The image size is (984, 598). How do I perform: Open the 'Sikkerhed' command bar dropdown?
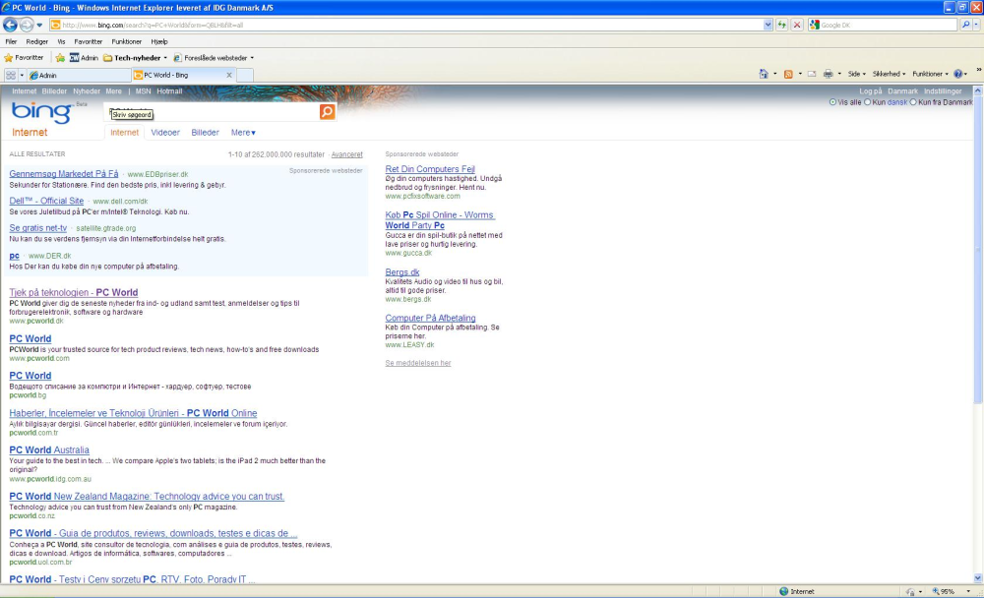889,74
